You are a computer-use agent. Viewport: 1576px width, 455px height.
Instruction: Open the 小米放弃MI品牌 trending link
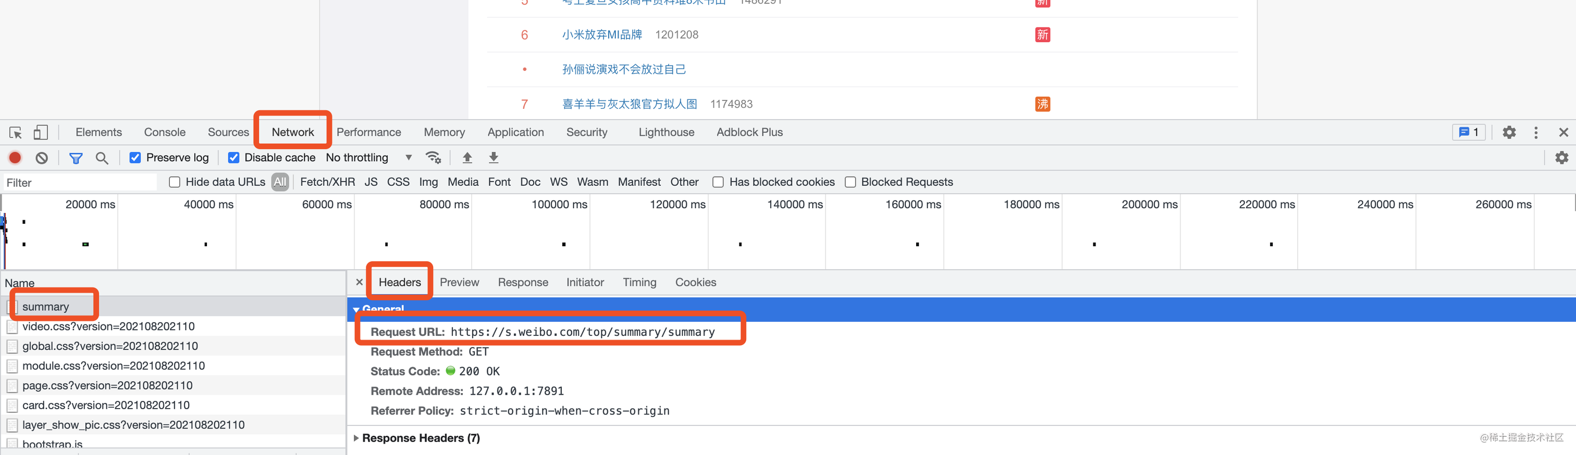point(602,35)
